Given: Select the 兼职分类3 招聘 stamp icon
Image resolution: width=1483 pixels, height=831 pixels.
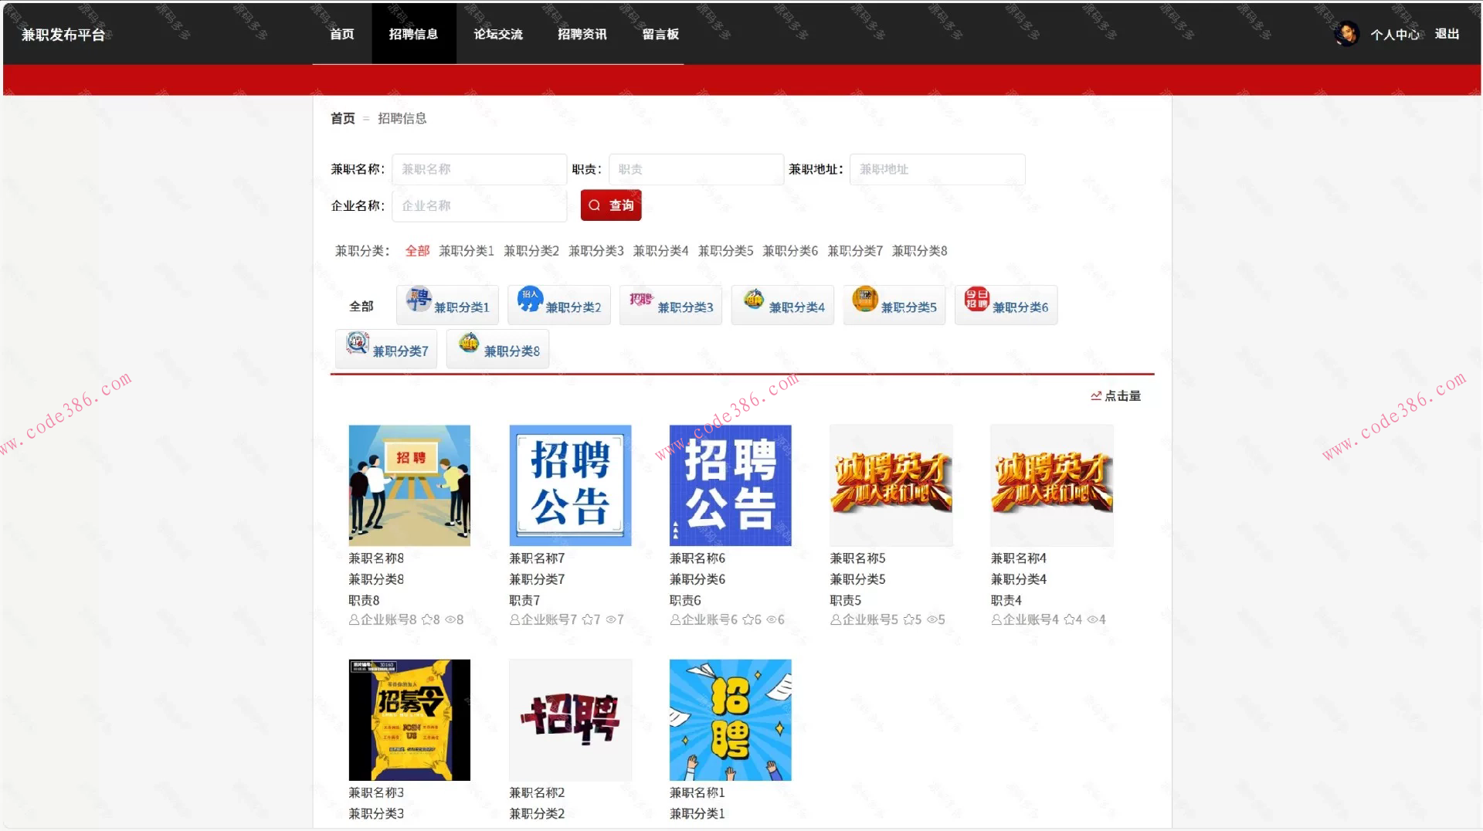Looking at the screenshot, I should [640, 300].
